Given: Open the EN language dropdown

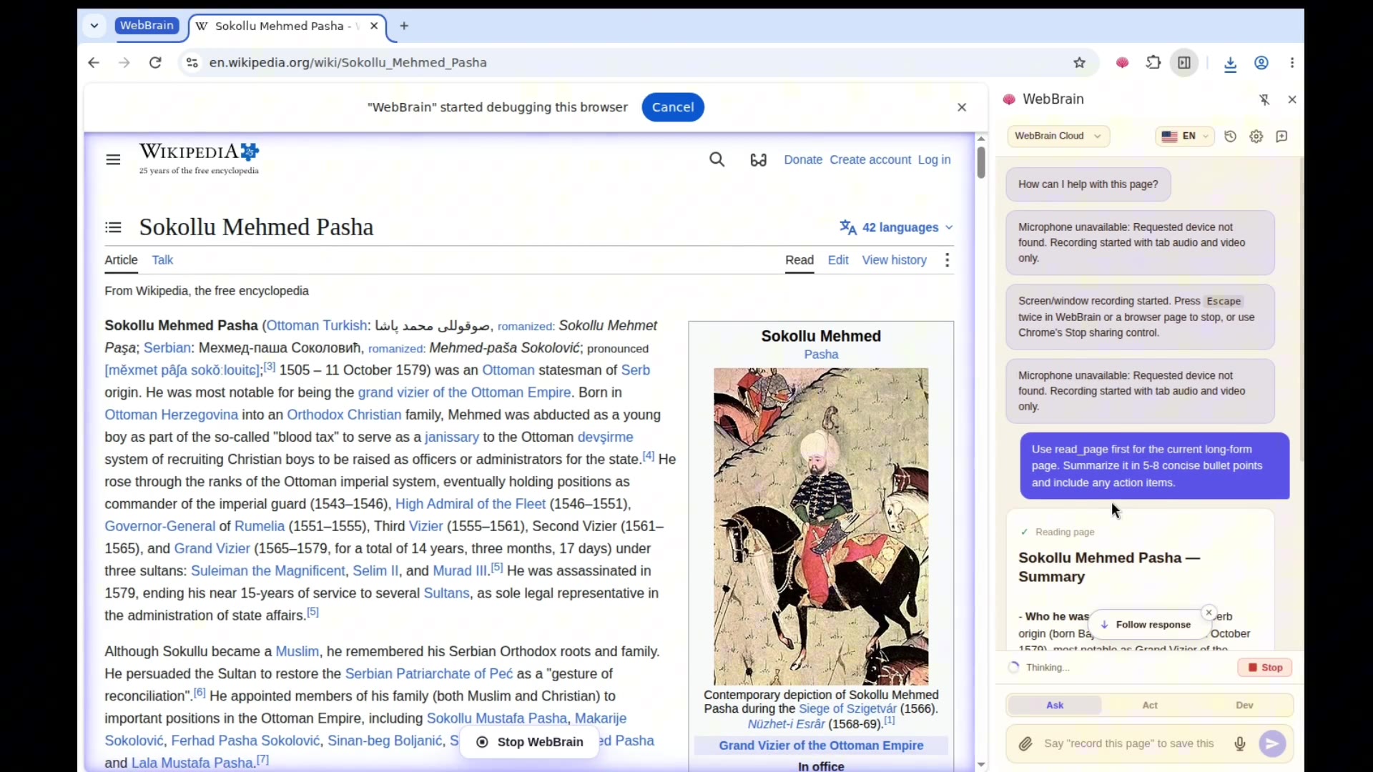Looking at the screenshot, I should pos(1185,137).
